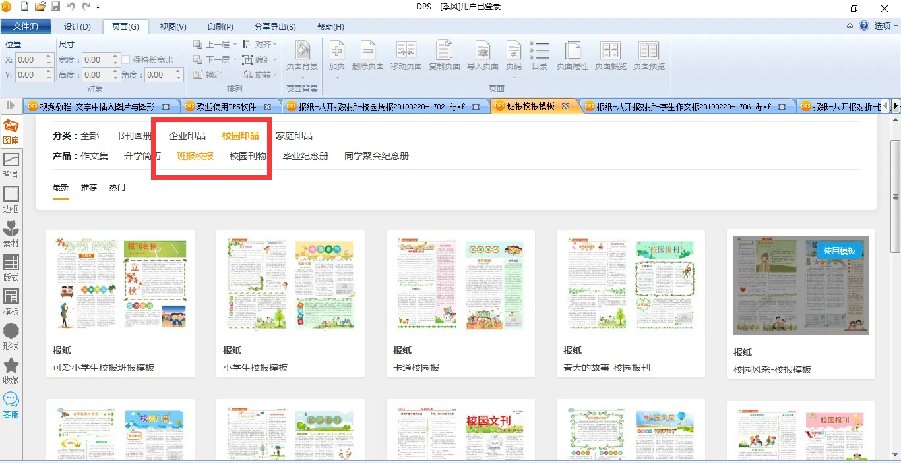This screenshot has height=463, width=901.
Task: Close the 班报校报模板 document tab
Action: tap(566, 107)
